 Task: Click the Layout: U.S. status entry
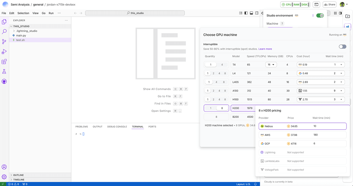[243, 184]
